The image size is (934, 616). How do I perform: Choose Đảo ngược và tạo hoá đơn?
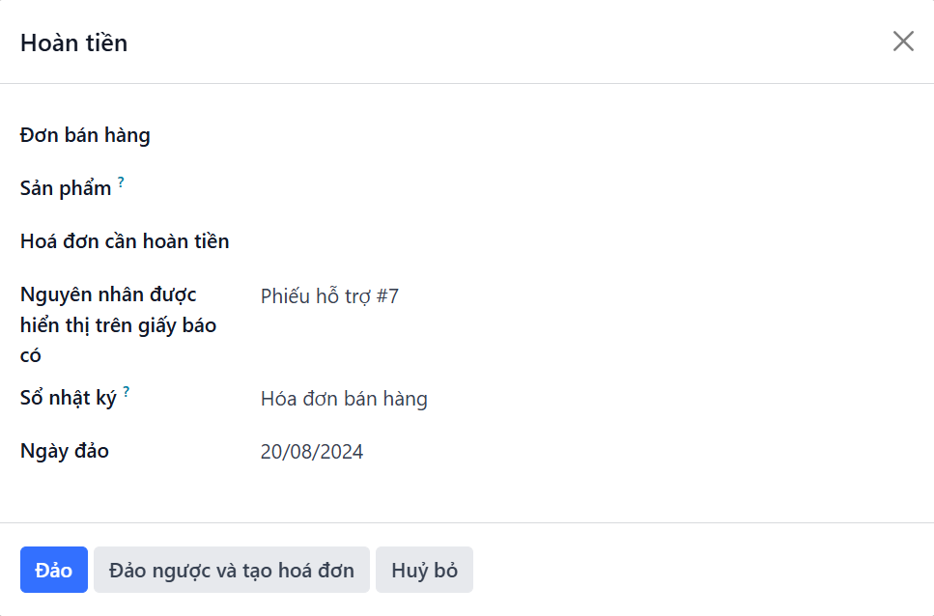pos(232,570)
